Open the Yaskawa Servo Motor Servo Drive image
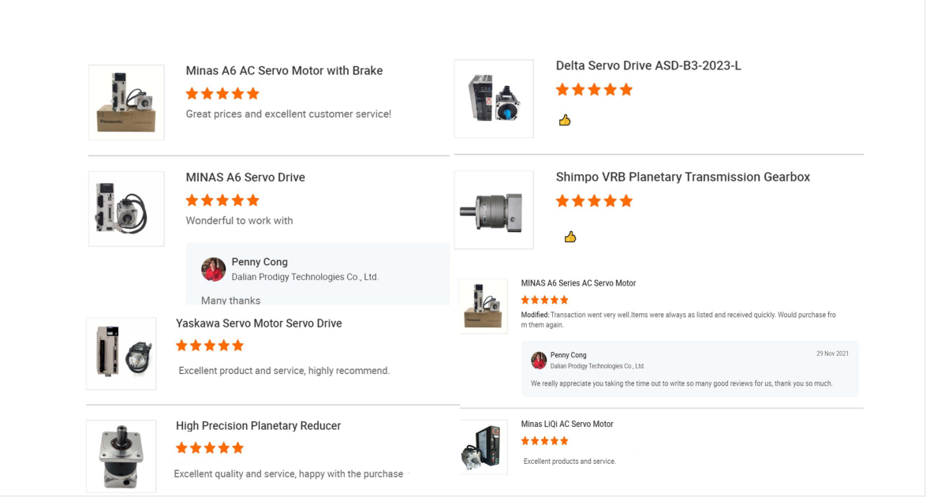The height and width of the screenshot is (497, 926). click(x=121, y=353)
